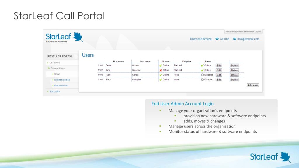Viewport: 299px width, 168px height.
Task: Click the Status column header
Action: click(208, 61)
